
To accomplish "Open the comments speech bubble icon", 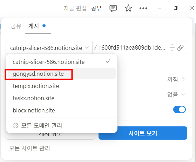I will [113, 8].
